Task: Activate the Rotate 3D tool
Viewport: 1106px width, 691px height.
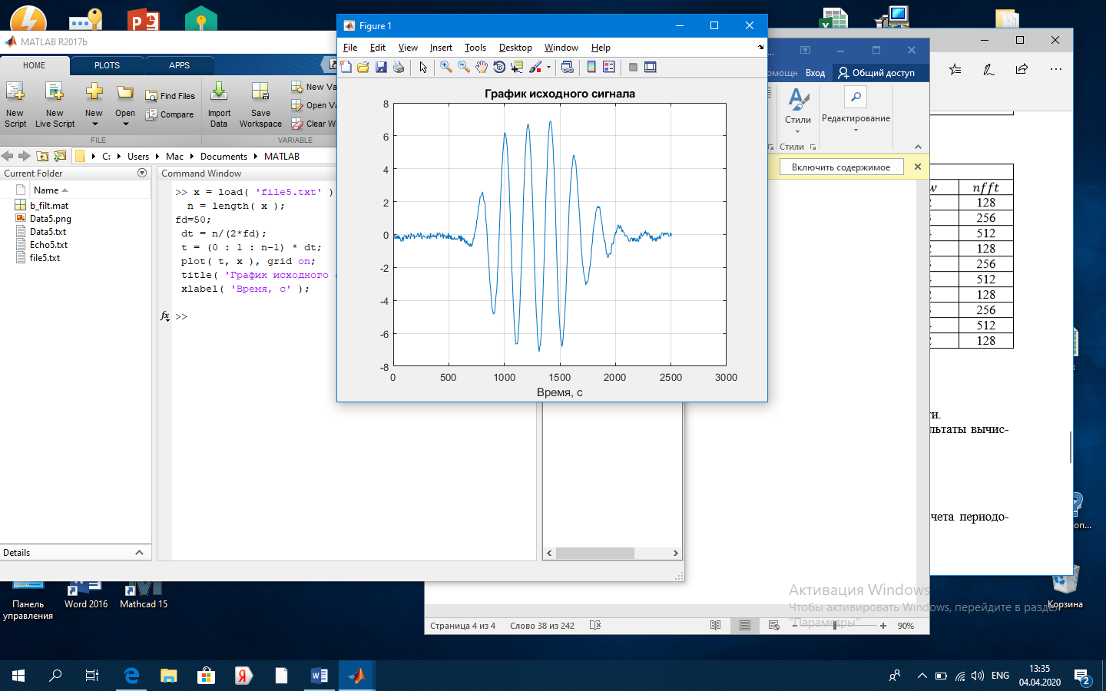Action: (498, 68)
